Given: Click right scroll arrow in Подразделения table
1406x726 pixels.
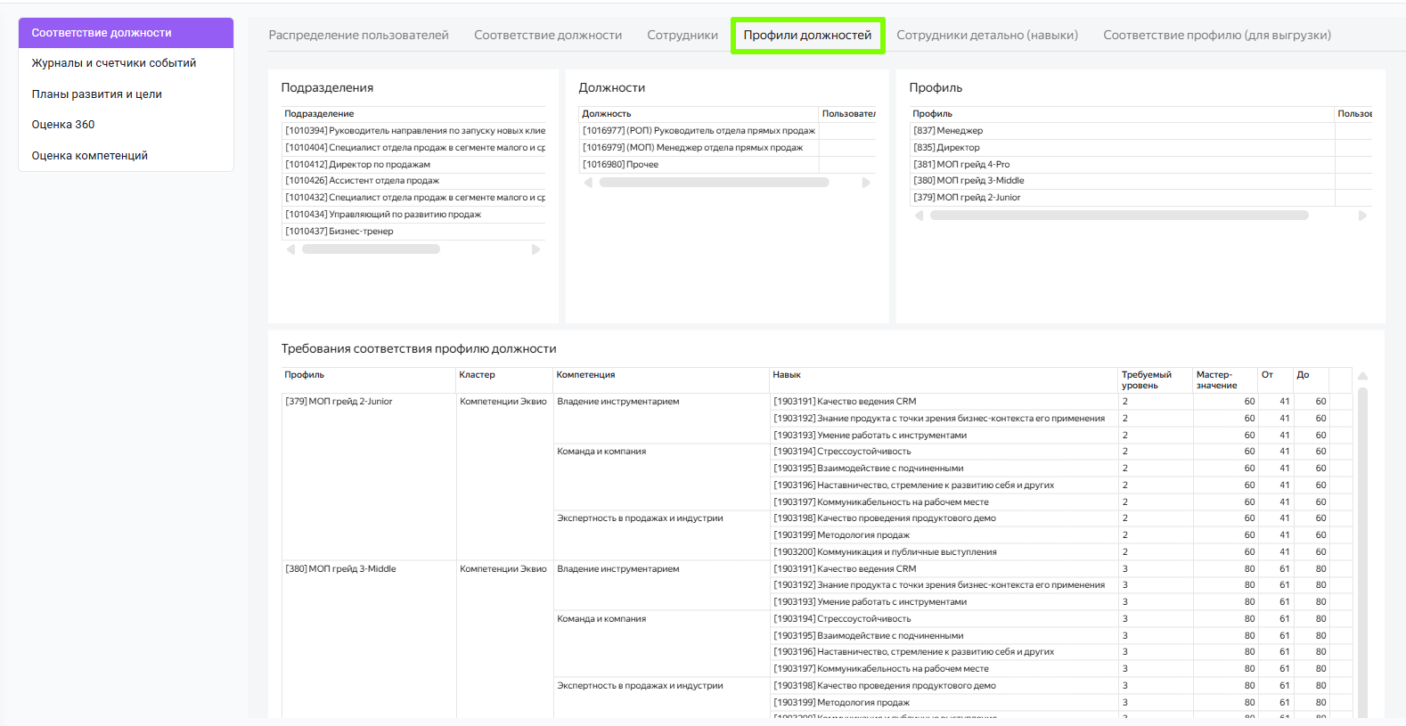Looking at the screenshot, I should coord(535,249).
